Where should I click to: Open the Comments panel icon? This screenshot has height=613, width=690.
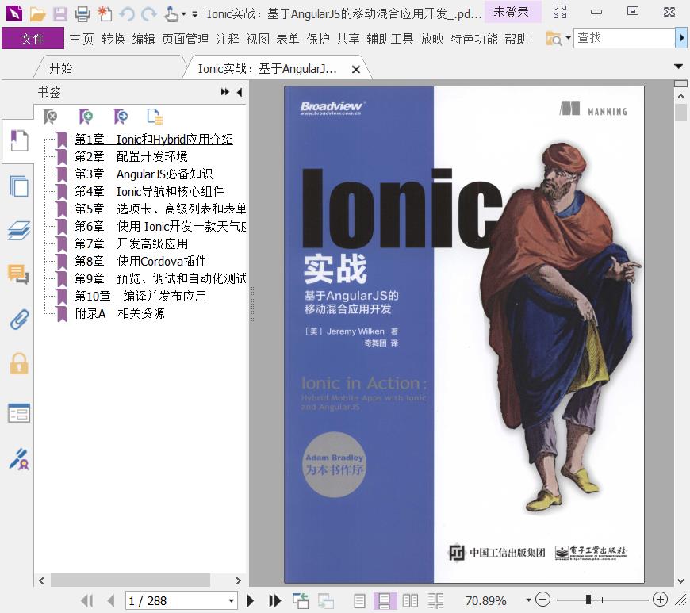[x=19, y=274]
